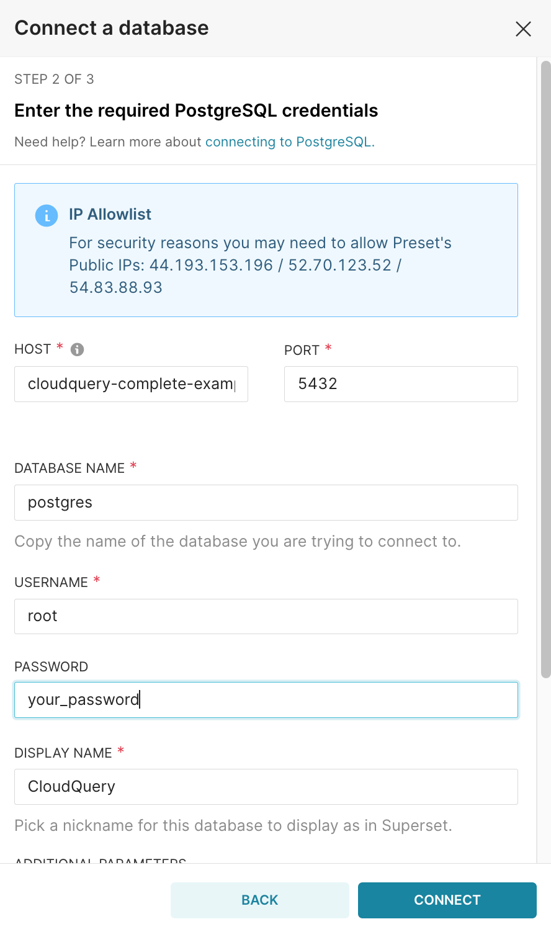
Task: Click the DATABASE NAME label
Action: tap(69, 468)
